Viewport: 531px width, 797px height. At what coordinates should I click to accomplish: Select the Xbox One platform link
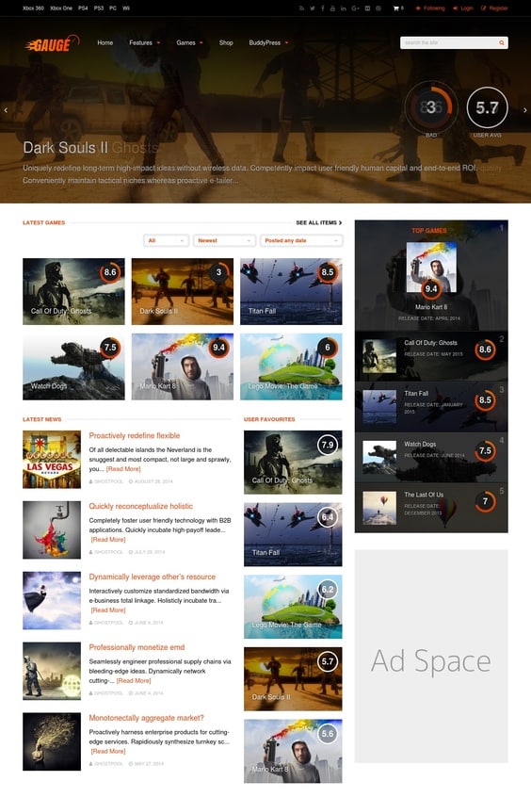click(61, 8)
